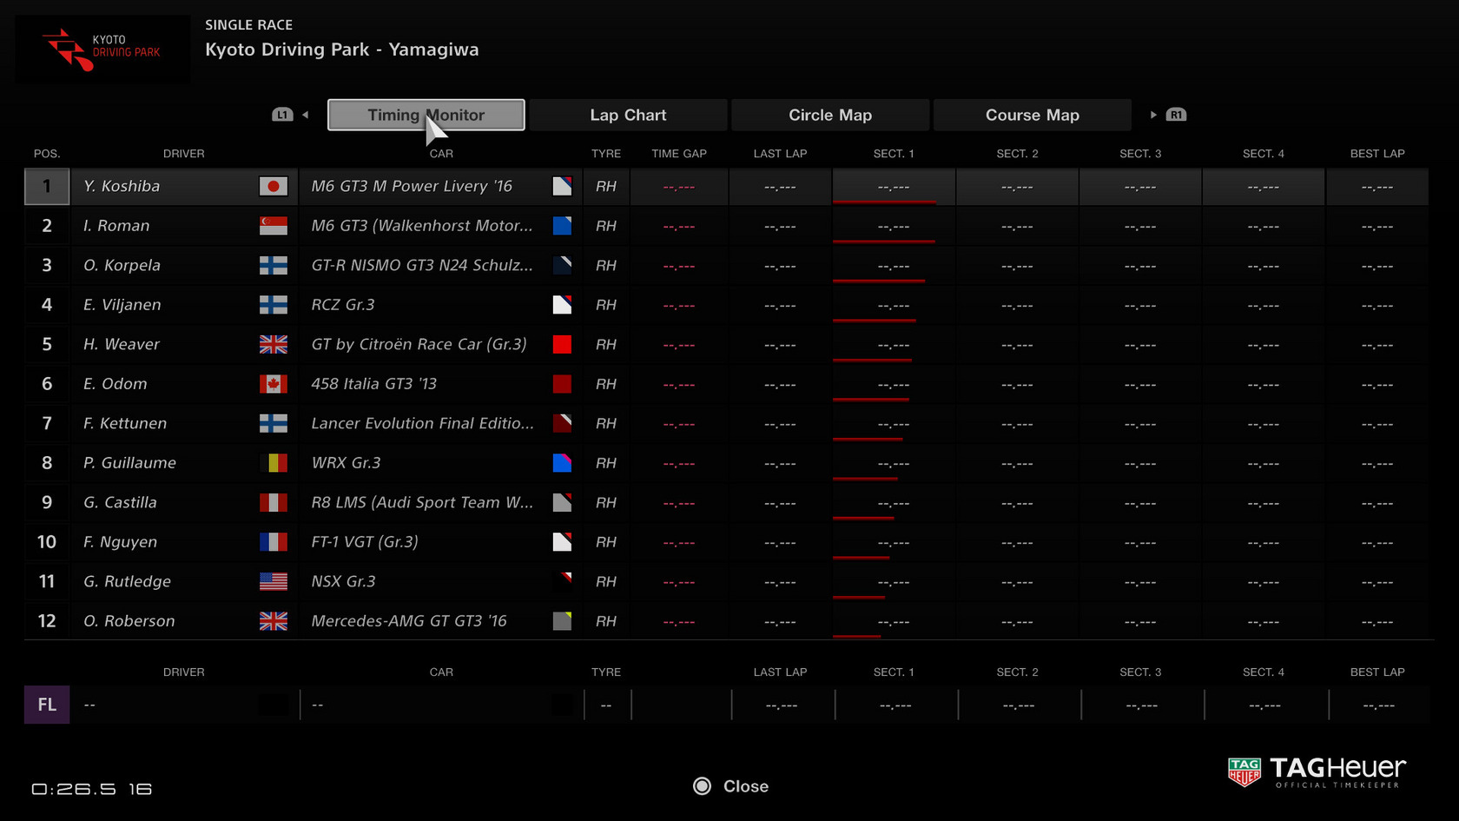1459x821 pixels.
Task: Switch to the Lap Chart tab
Action: tap(628, 114)
